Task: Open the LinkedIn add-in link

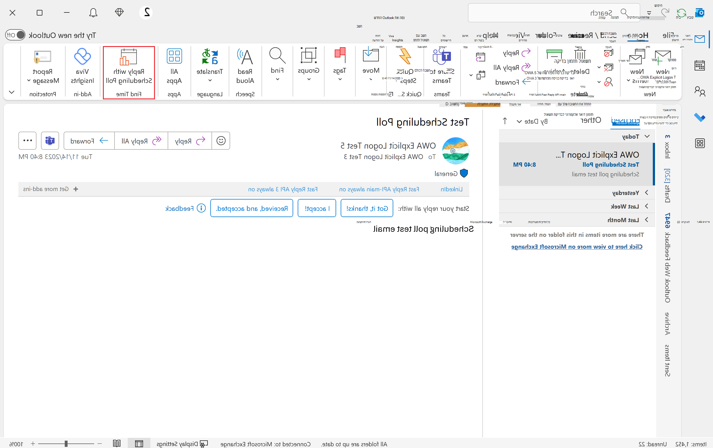Action: (452, 189)
